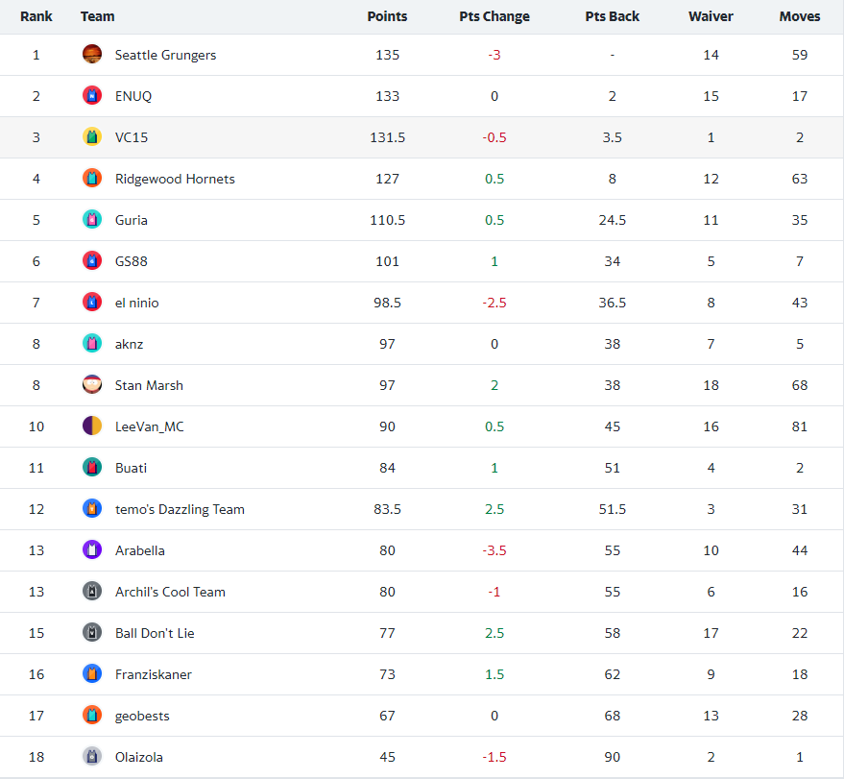Click the Stan Marsh avatar icon
Screen dimensions: 844x779
(x=92, y=385)
